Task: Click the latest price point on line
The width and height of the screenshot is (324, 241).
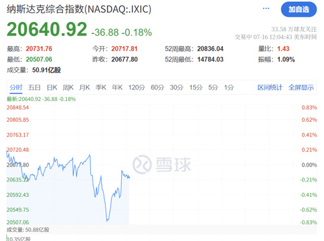Action: click(x=129, y=178)
